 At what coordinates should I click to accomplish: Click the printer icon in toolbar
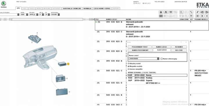click(x=161, y=12)
